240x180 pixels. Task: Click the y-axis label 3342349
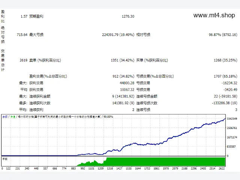point(232,119)
